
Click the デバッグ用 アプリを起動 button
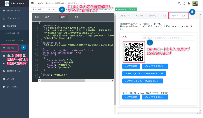point(131,97)
